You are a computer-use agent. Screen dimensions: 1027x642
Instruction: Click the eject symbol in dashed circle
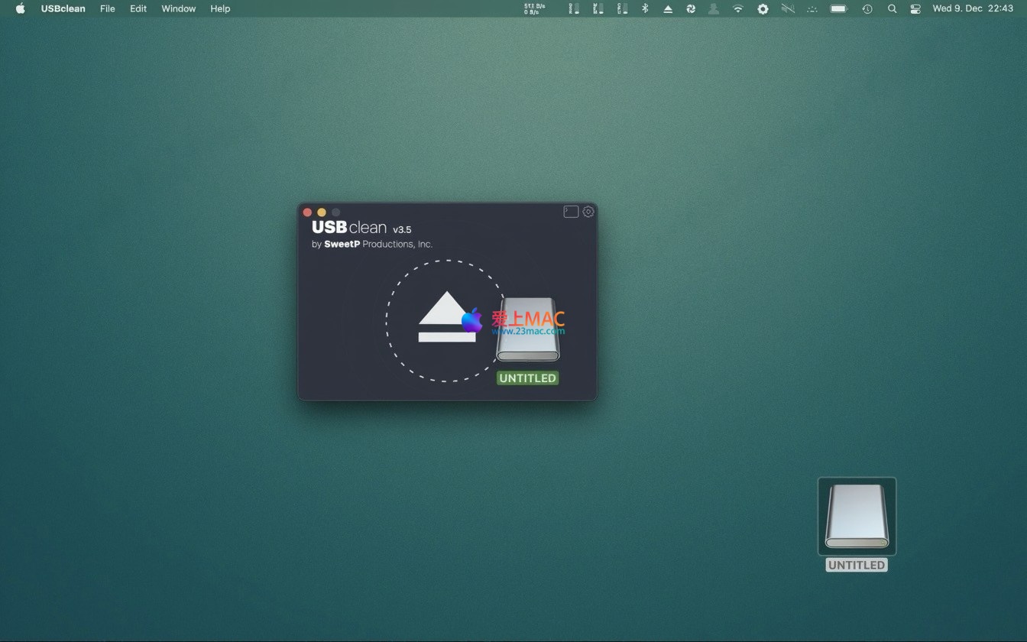pyautogui.click(x=447, y=318)
